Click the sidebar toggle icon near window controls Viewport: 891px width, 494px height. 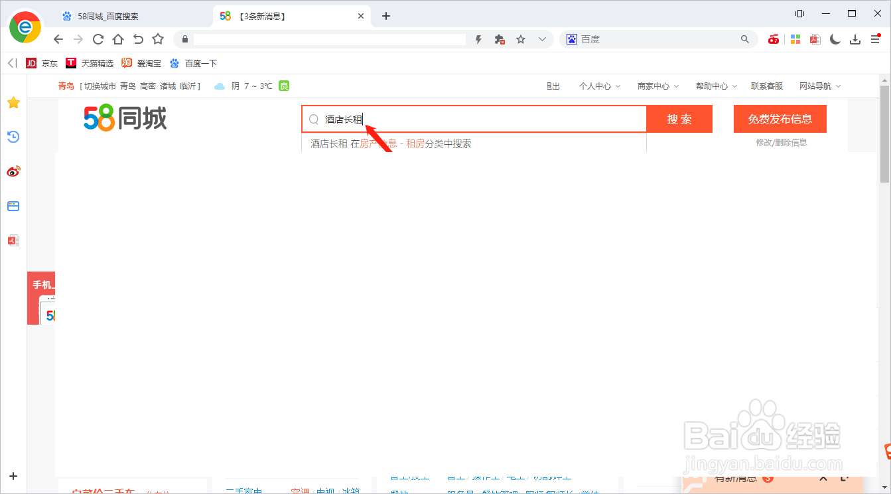799,13
